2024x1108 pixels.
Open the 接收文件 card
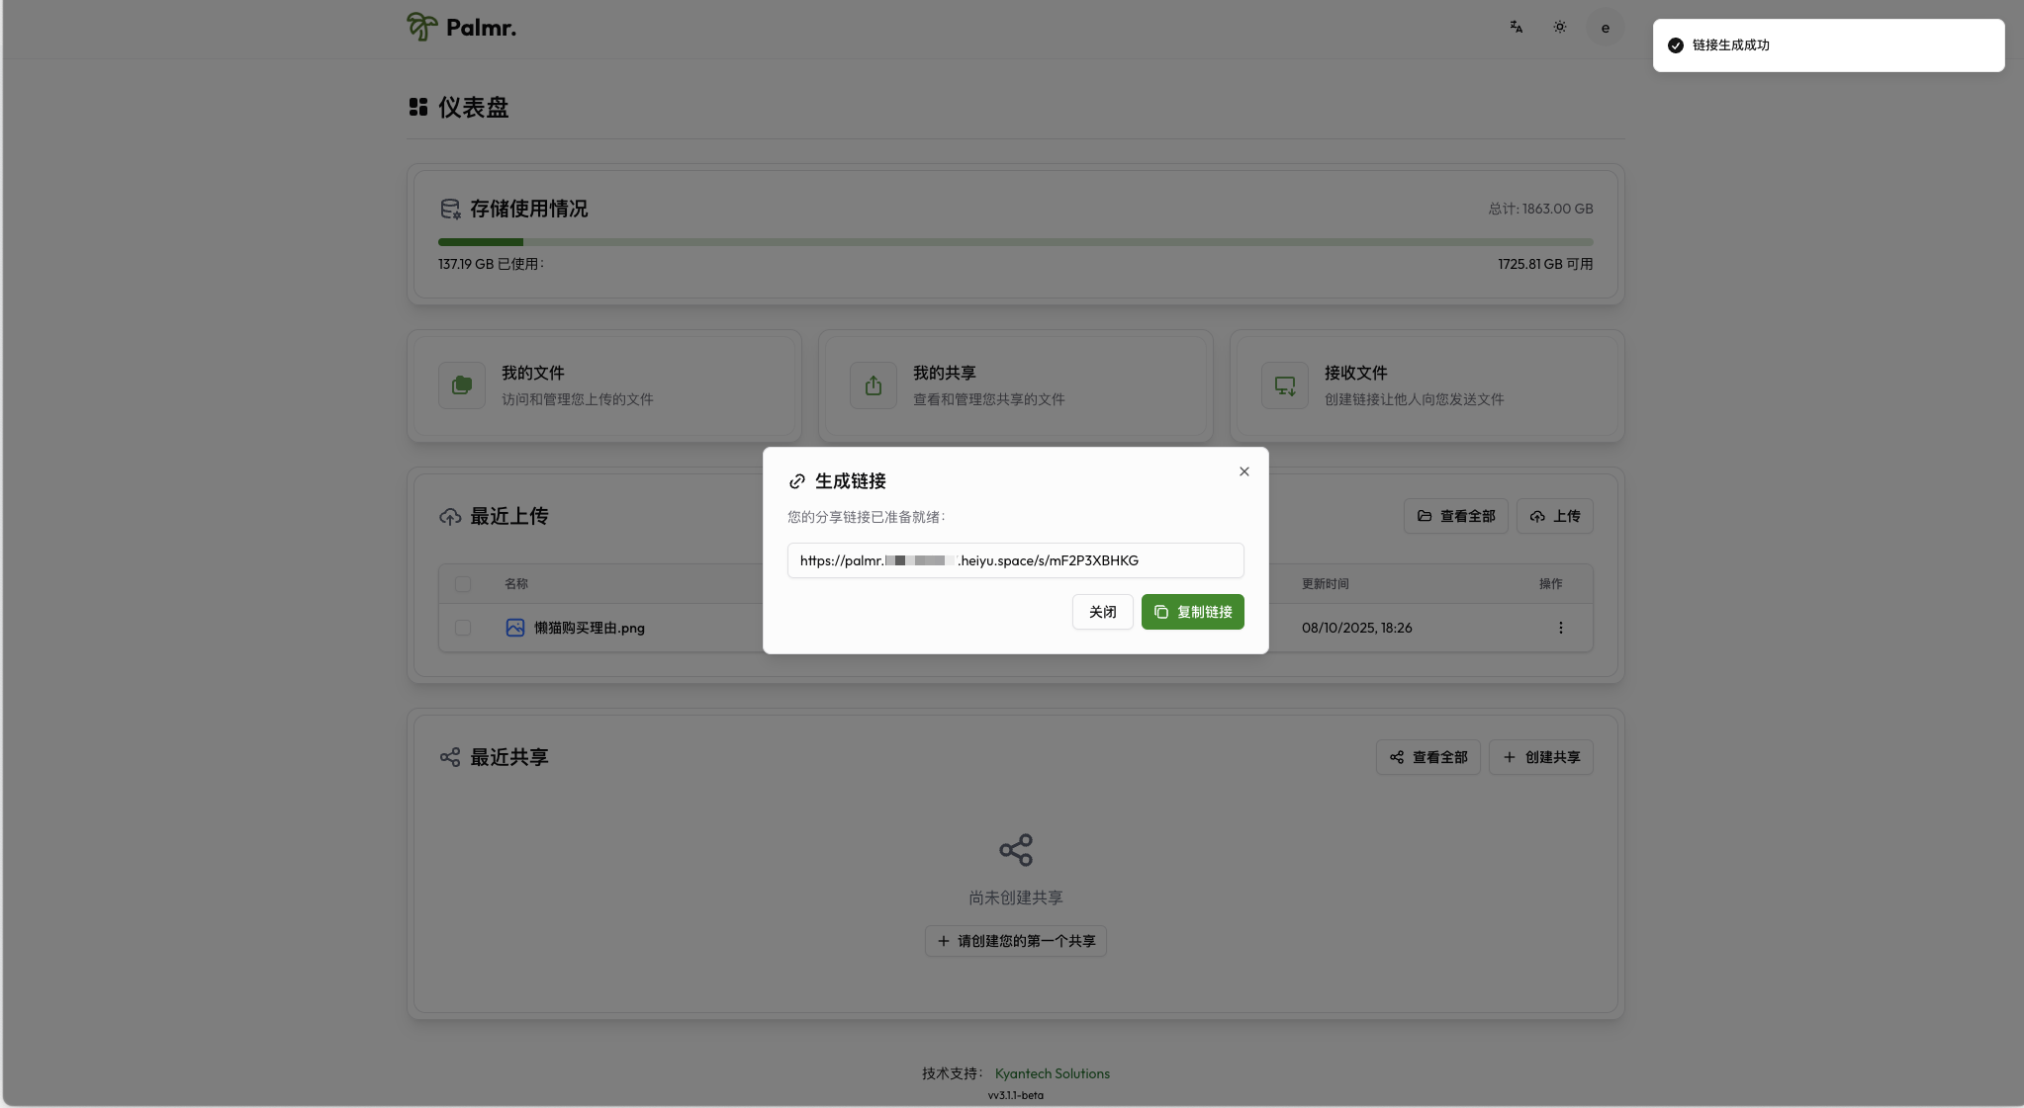1427,385
